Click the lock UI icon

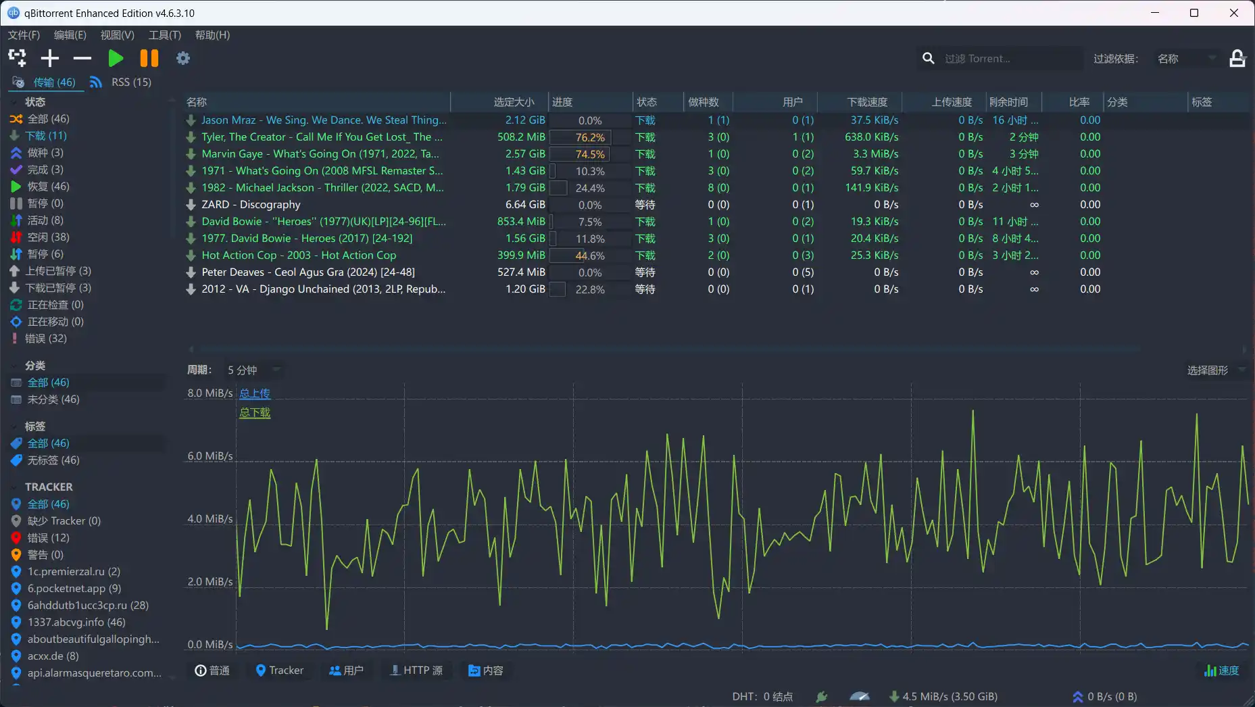[1237, 59]
